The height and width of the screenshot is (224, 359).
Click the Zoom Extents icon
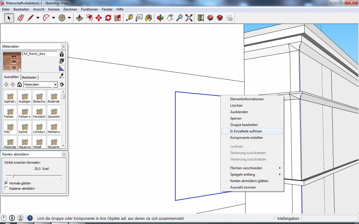[189, 18]
